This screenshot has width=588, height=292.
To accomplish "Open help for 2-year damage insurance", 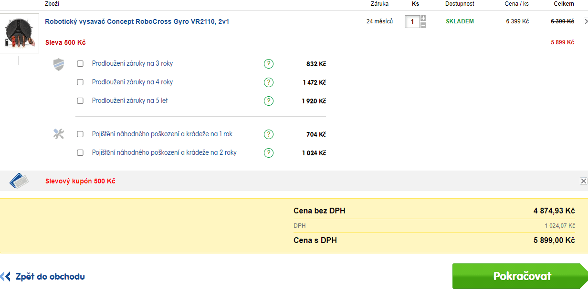I will click(269, 153).
